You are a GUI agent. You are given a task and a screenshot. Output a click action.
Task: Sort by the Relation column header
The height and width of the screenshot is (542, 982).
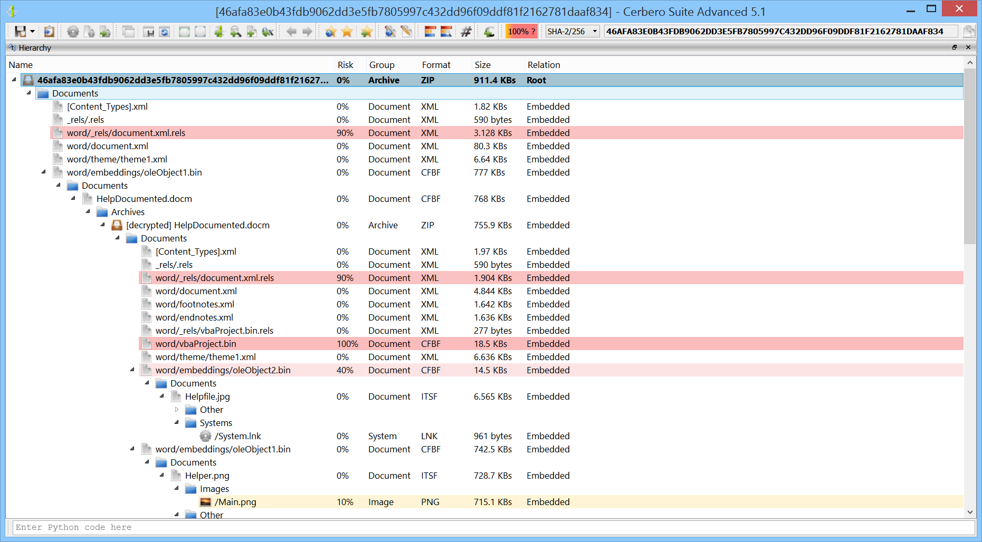pos(744,65)
